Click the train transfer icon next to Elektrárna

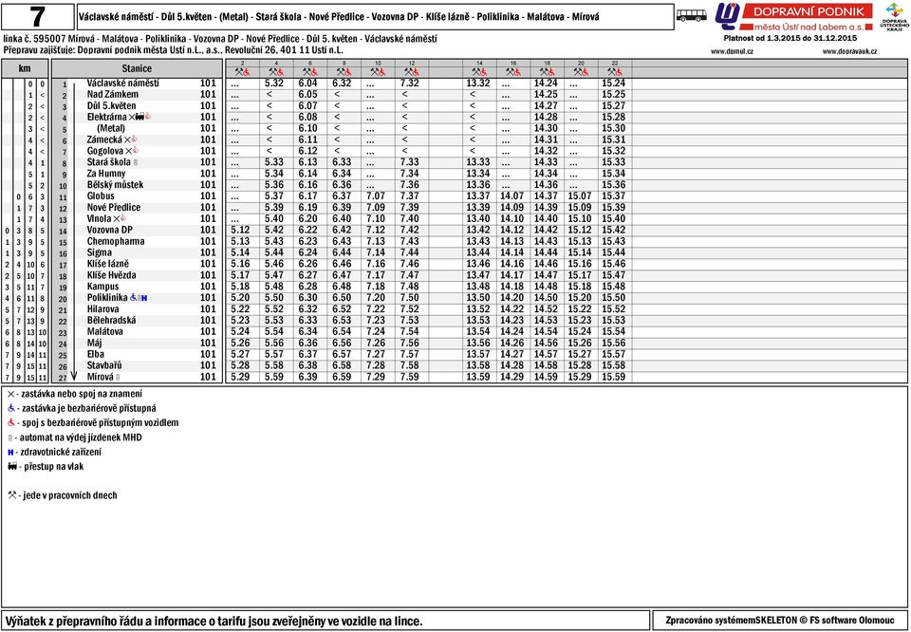[139, 117]
